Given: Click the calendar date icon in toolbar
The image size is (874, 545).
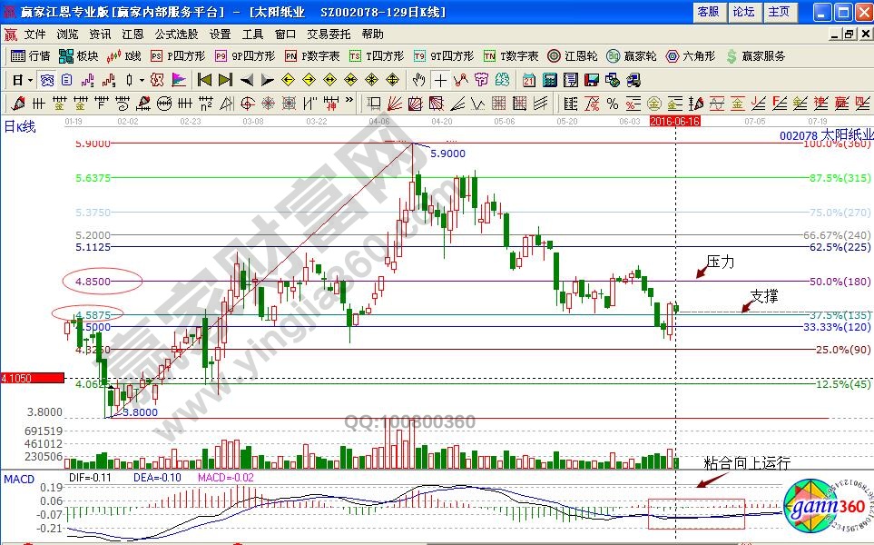Looking at the screenshot, I should (x=528, y=79).
